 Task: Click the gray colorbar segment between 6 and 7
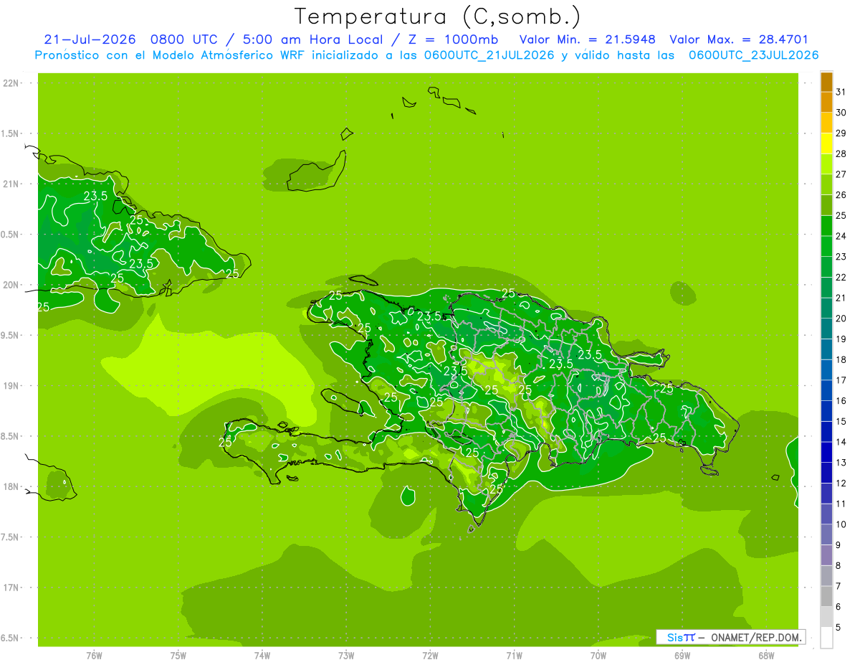(826, 596)
